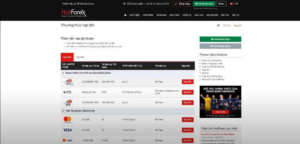Click the live support chat icon

(x=124, y=4)
